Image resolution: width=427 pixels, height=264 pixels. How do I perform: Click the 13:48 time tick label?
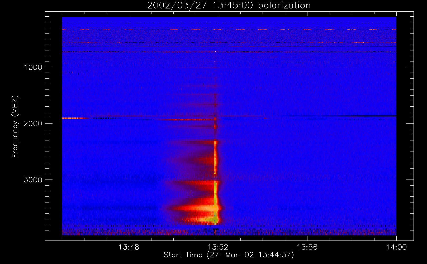click(x=129, y=247)
